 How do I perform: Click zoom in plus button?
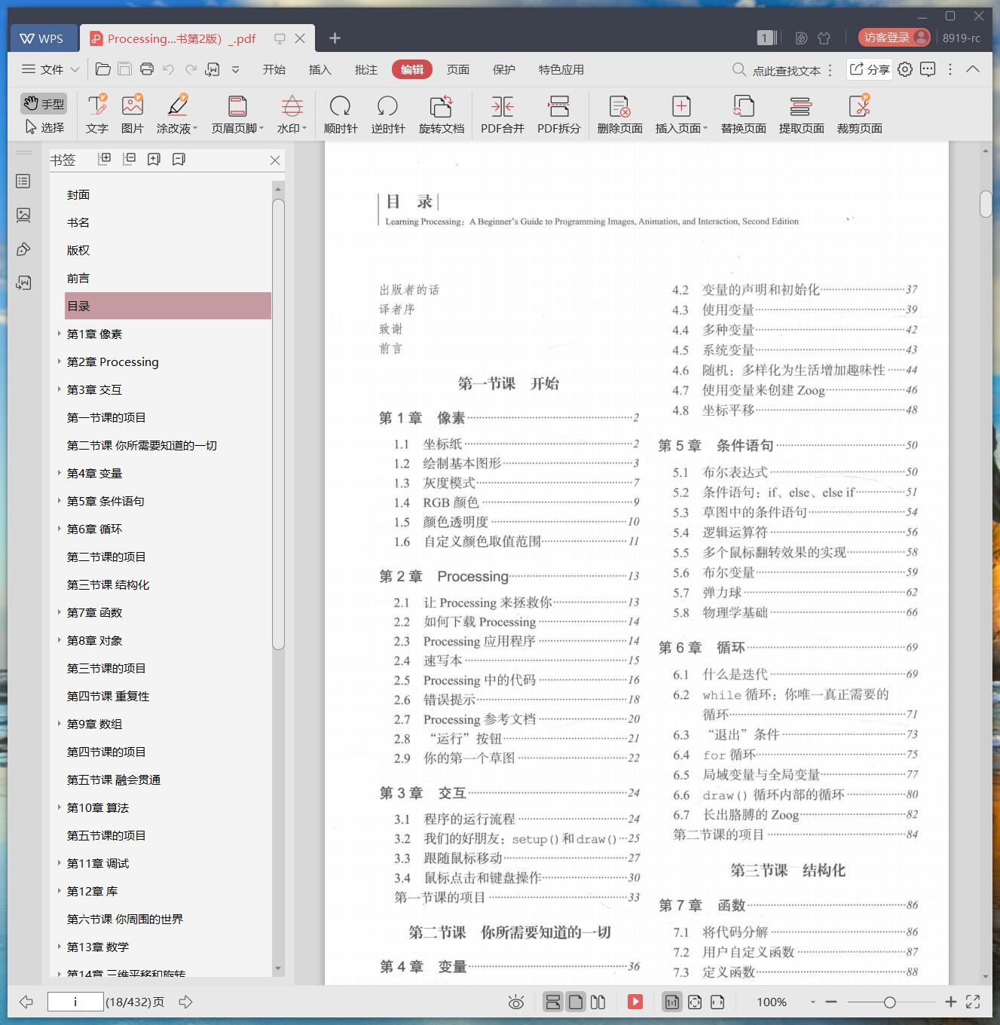tap(951, 1002)
